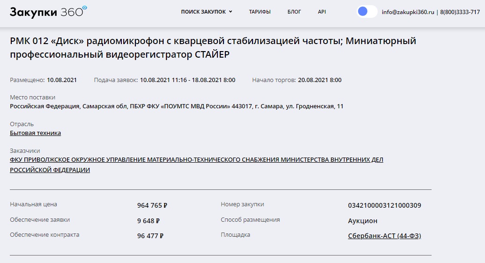Toggle the theme switch in header

pyautogui.click(x=367, y=11)
